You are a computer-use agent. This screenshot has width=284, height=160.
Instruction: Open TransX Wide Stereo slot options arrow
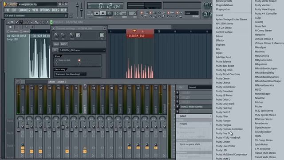point(177,107)
